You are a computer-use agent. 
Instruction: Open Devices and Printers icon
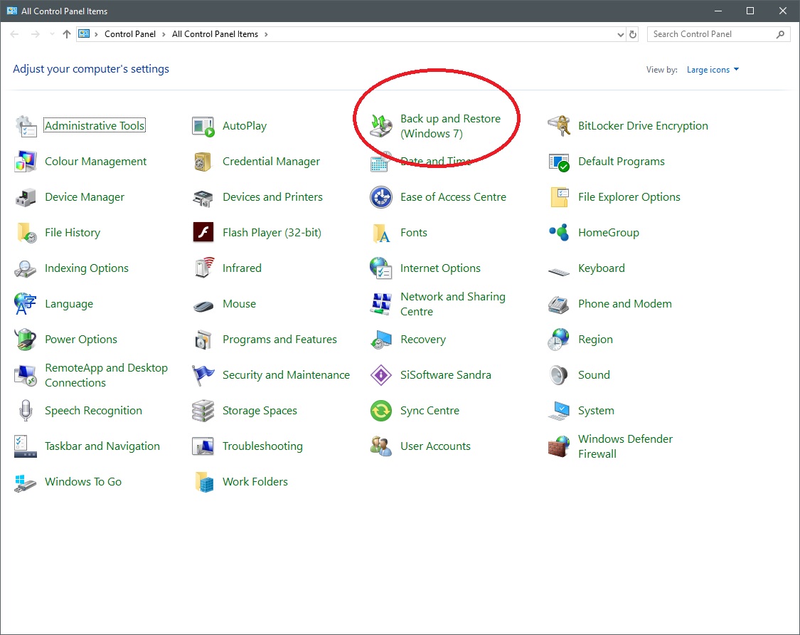point(203,197)
